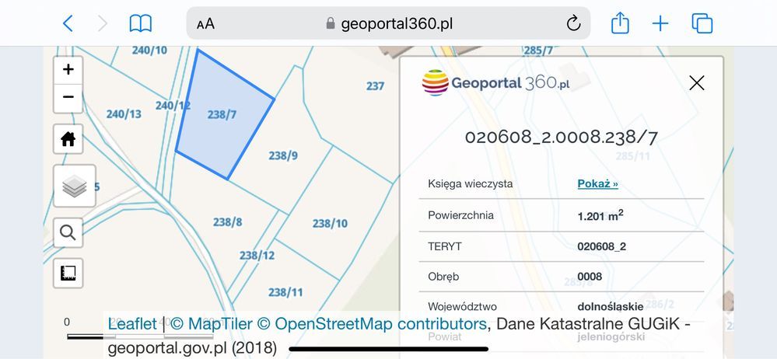The height and width of the screenshot is (359, 777).
Task: Click the Geoportal 360.pl logo
Action: tap(495, 82)
